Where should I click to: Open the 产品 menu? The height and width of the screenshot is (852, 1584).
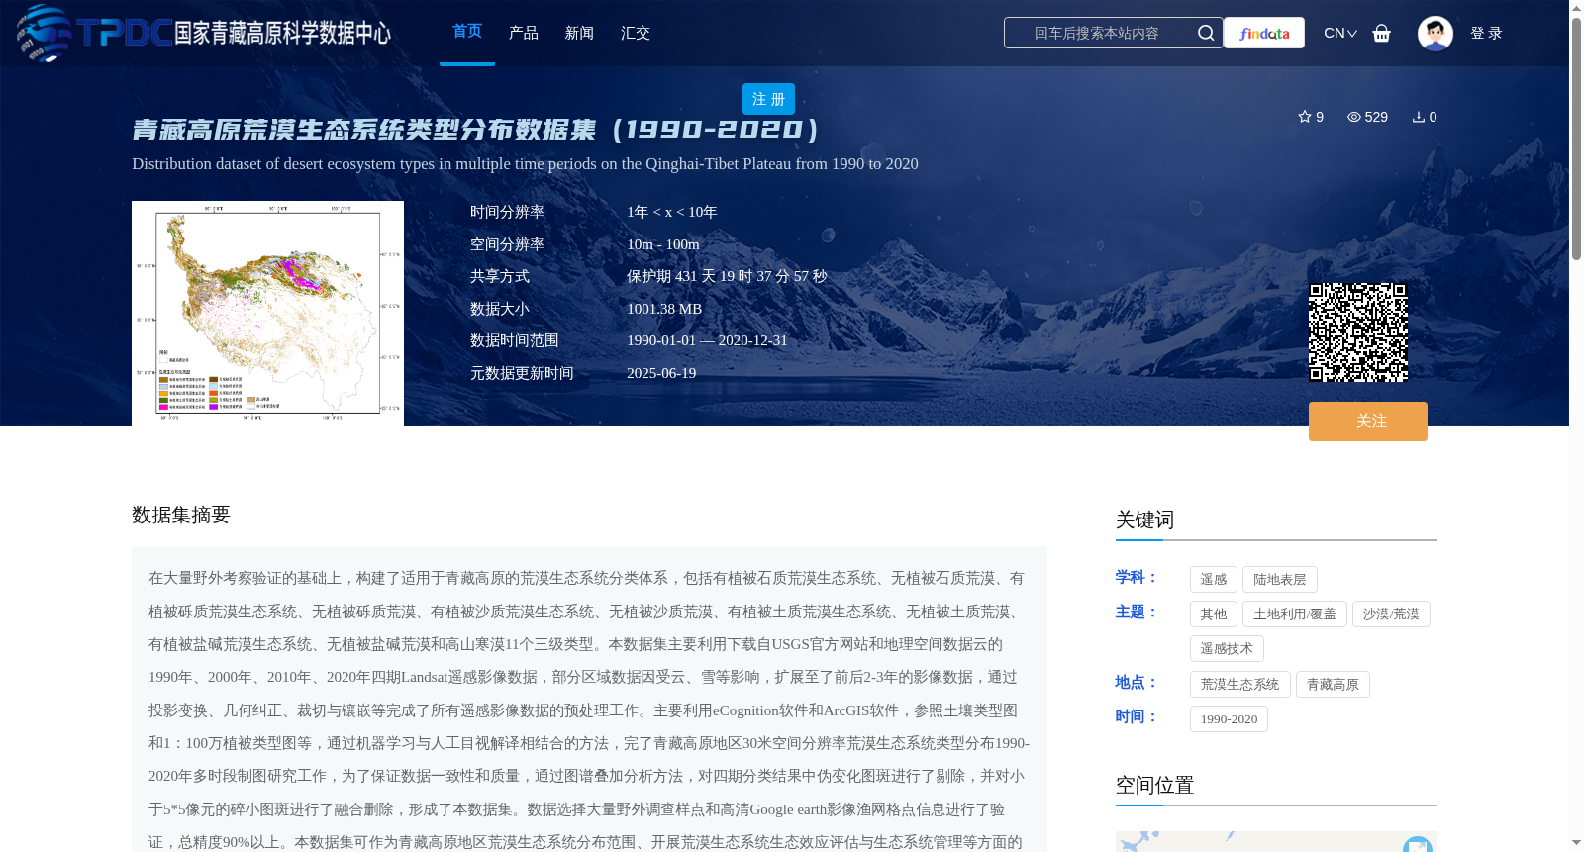pos(524,33)
